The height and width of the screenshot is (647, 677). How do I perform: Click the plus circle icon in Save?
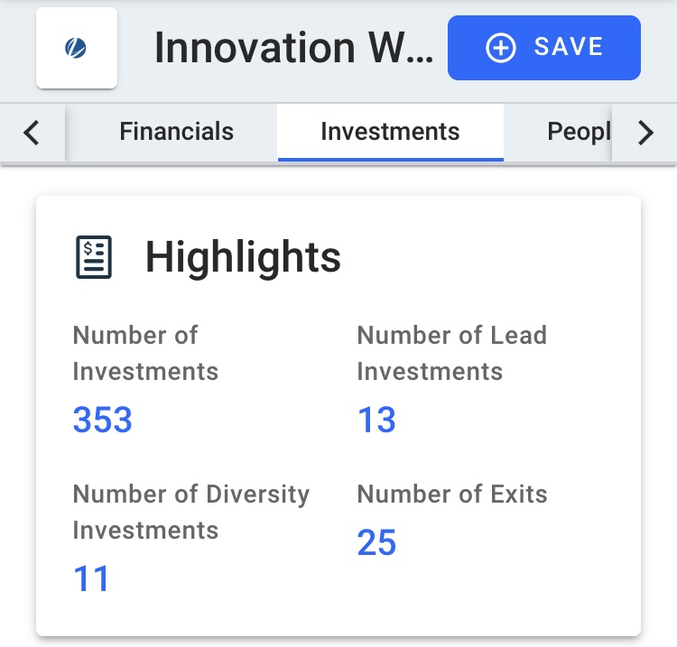pos(500,48)
